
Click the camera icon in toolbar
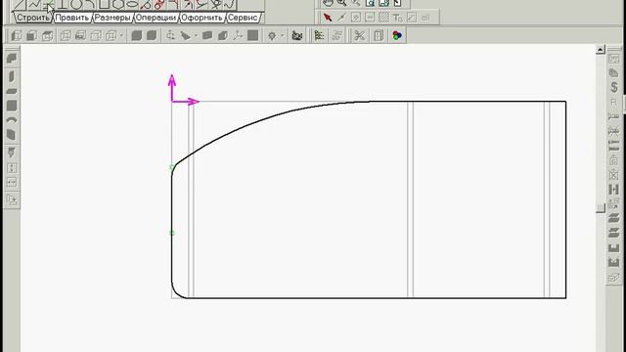click(x=297, y=35)
